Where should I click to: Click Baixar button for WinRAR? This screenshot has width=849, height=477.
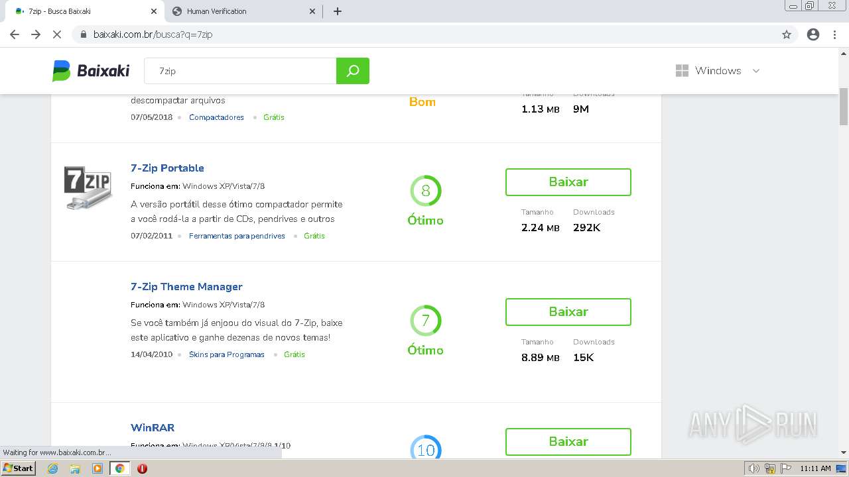click(568, 442)
